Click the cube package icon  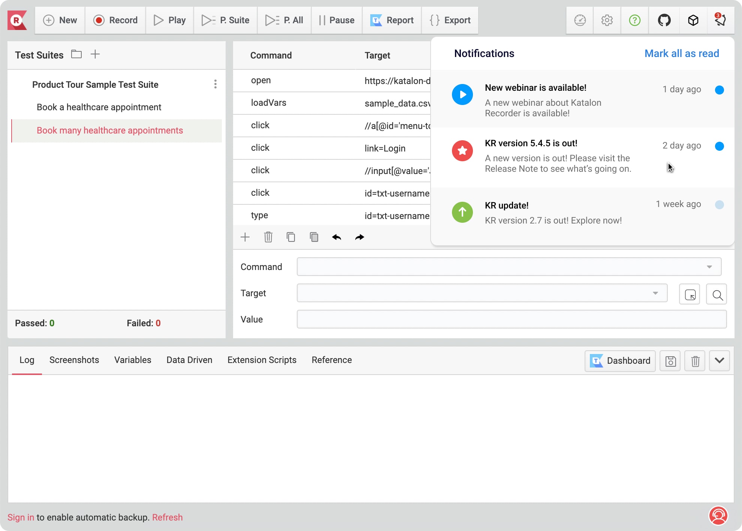(693, 20)
